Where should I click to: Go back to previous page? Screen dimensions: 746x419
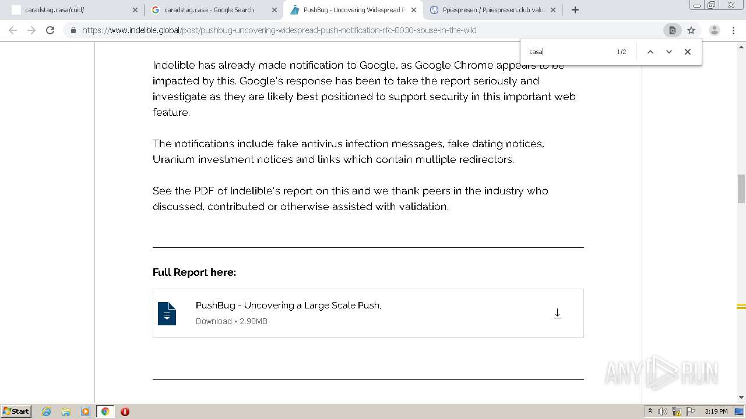pyautogui.click(x=13, y=30)
